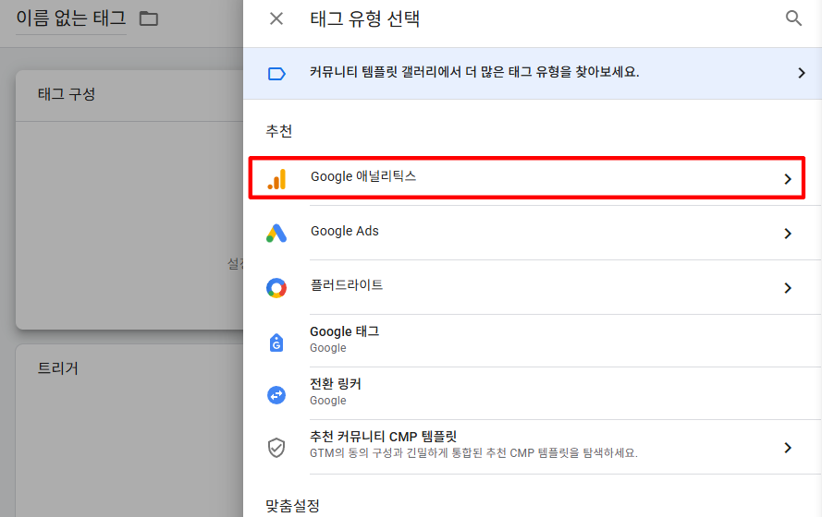Screen dimensions: 822x517
Task: Expand the 플러드라이트 row chevron
Action: [x=788, y=288]
